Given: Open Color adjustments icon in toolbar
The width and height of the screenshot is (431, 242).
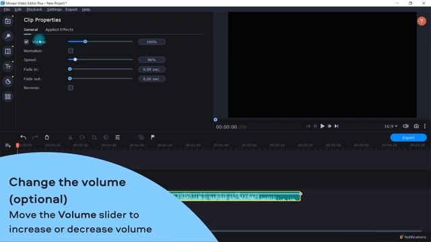Looking at the screenshot, I should pyautogui.click(x=106, y=137).
